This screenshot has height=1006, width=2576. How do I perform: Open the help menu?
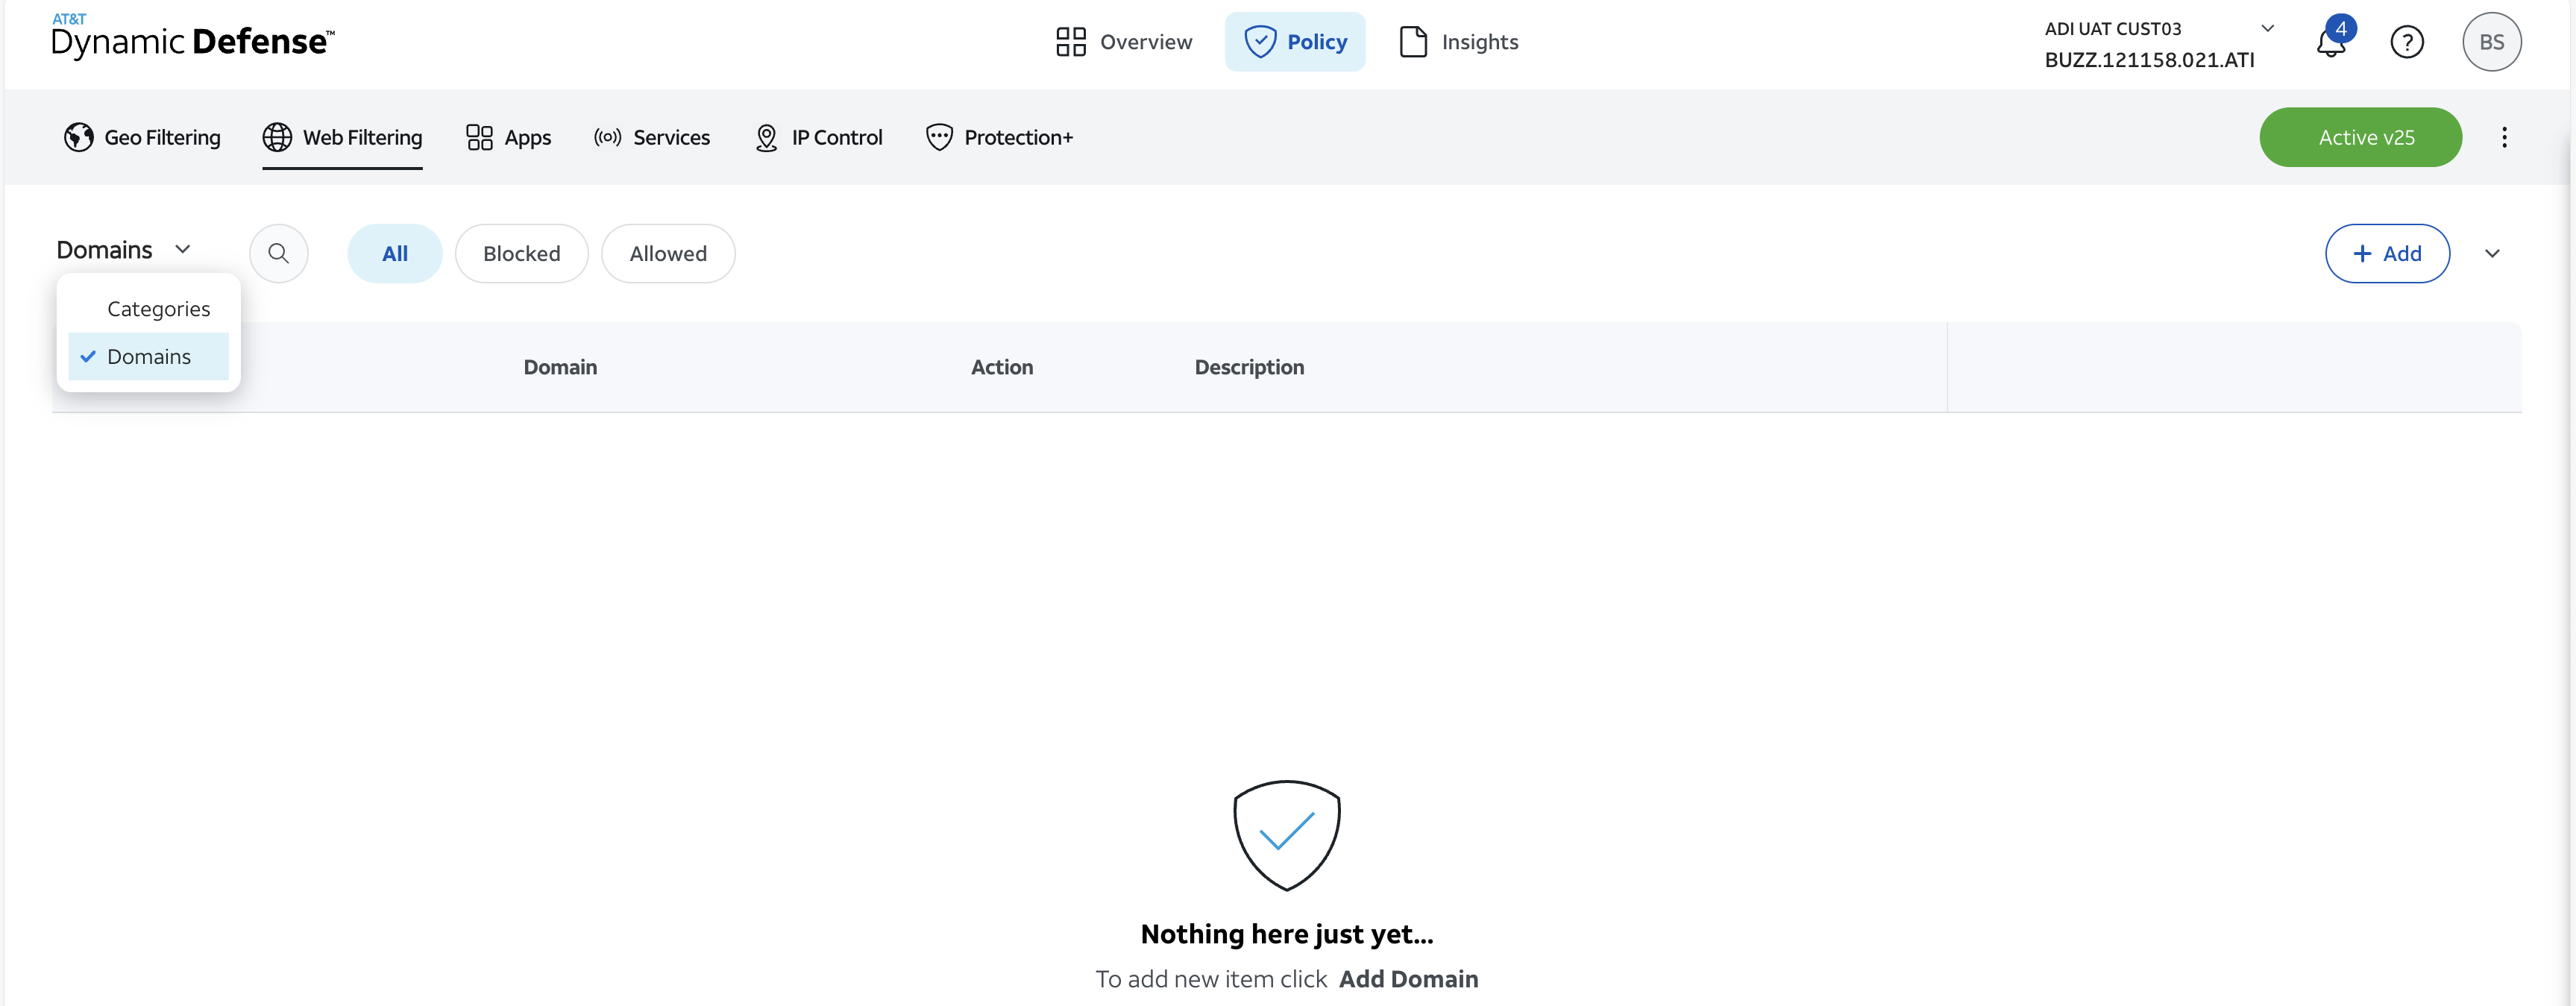pyautogui.click(x=2407, y=41)
